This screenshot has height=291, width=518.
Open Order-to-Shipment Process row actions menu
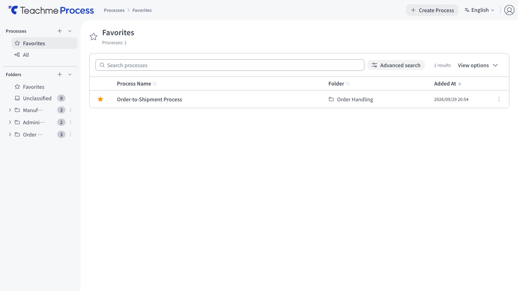[499, 99]
